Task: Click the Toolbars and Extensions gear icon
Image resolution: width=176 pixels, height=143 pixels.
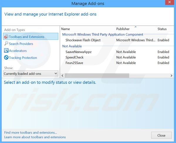Action: (x=6, y=37)
